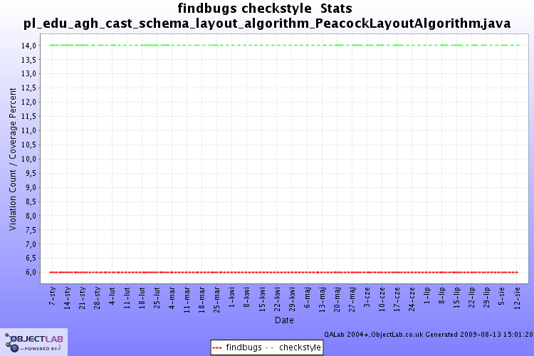This screenshot has height=356, width=534.
Task: Click the 7-sty date tick label
Action: (53, 295)
